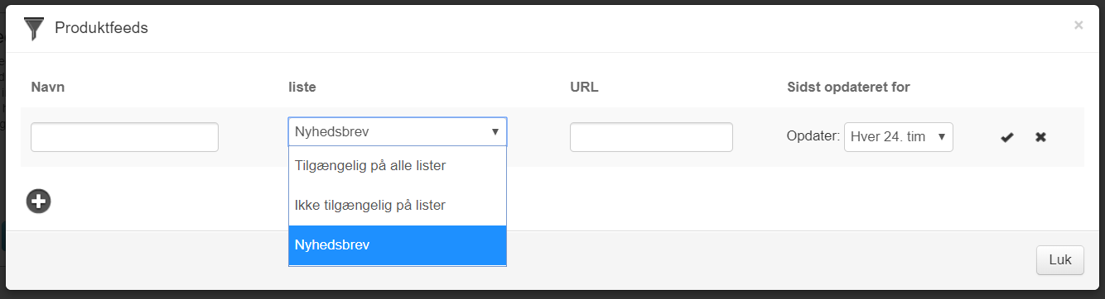Screen dimensions: 1105x299
Task: Select the highlighted Nyhedsbrev option
Action: tap(398, 245)
